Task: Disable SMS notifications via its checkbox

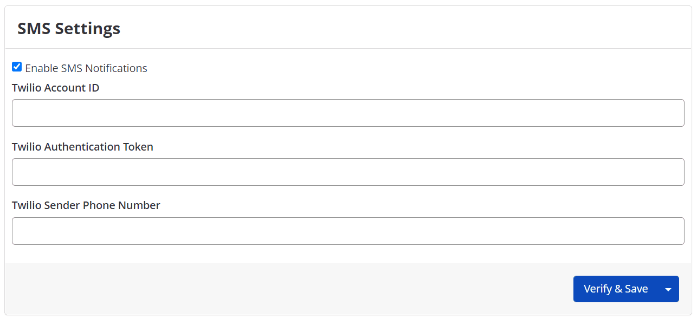Action: coord(17,66)
